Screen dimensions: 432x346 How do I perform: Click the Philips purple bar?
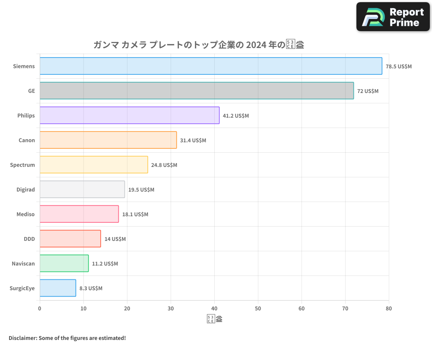pos(130,115)
